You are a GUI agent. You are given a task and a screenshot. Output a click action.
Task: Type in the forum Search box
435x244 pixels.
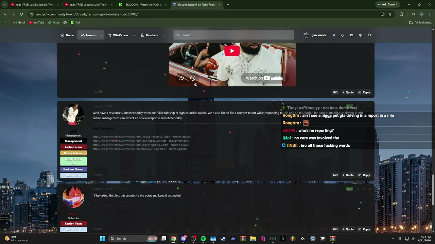(x=234, y=35)
